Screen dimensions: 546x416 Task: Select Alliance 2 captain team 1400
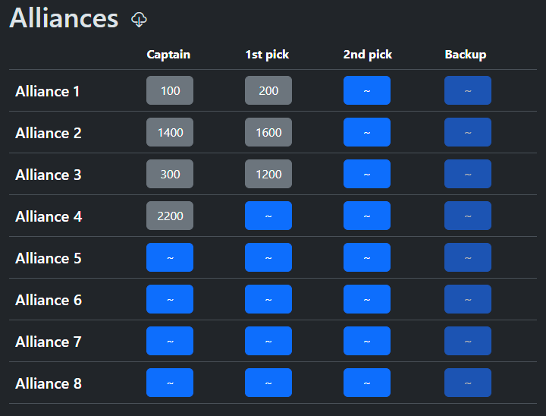click(x=170, y=132)
